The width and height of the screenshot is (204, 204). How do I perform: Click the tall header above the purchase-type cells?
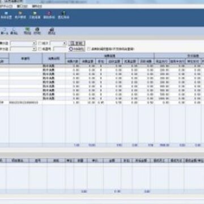[54, 58]
